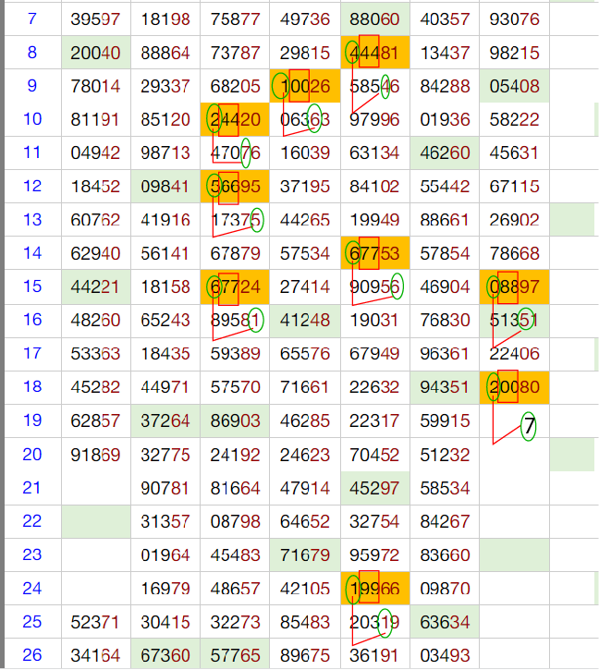
Task: Click the orange cell containing 56695
Action: click(x=236, y=186)
